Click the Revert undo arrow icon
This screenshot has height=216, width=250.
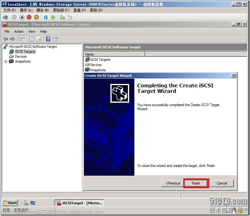click(x=70, y=17)
